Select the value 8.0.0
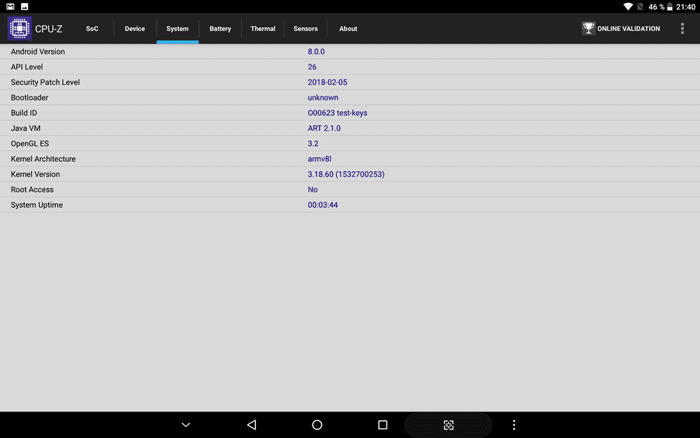 click(x=316, y=51)
